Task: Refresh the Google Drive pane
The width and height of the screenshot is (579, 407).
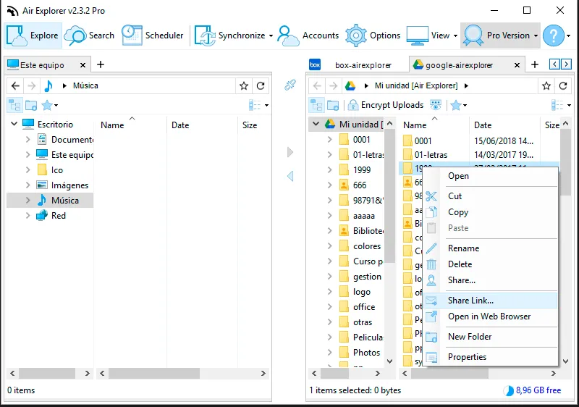Action: 563,85
